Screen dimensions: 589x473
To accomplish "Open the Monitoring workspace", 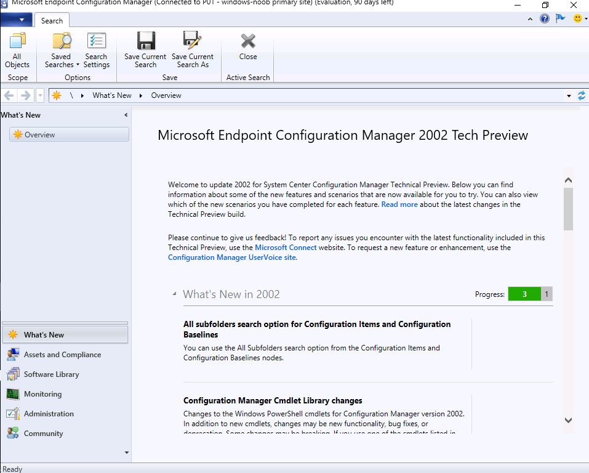I will [65, 394].
